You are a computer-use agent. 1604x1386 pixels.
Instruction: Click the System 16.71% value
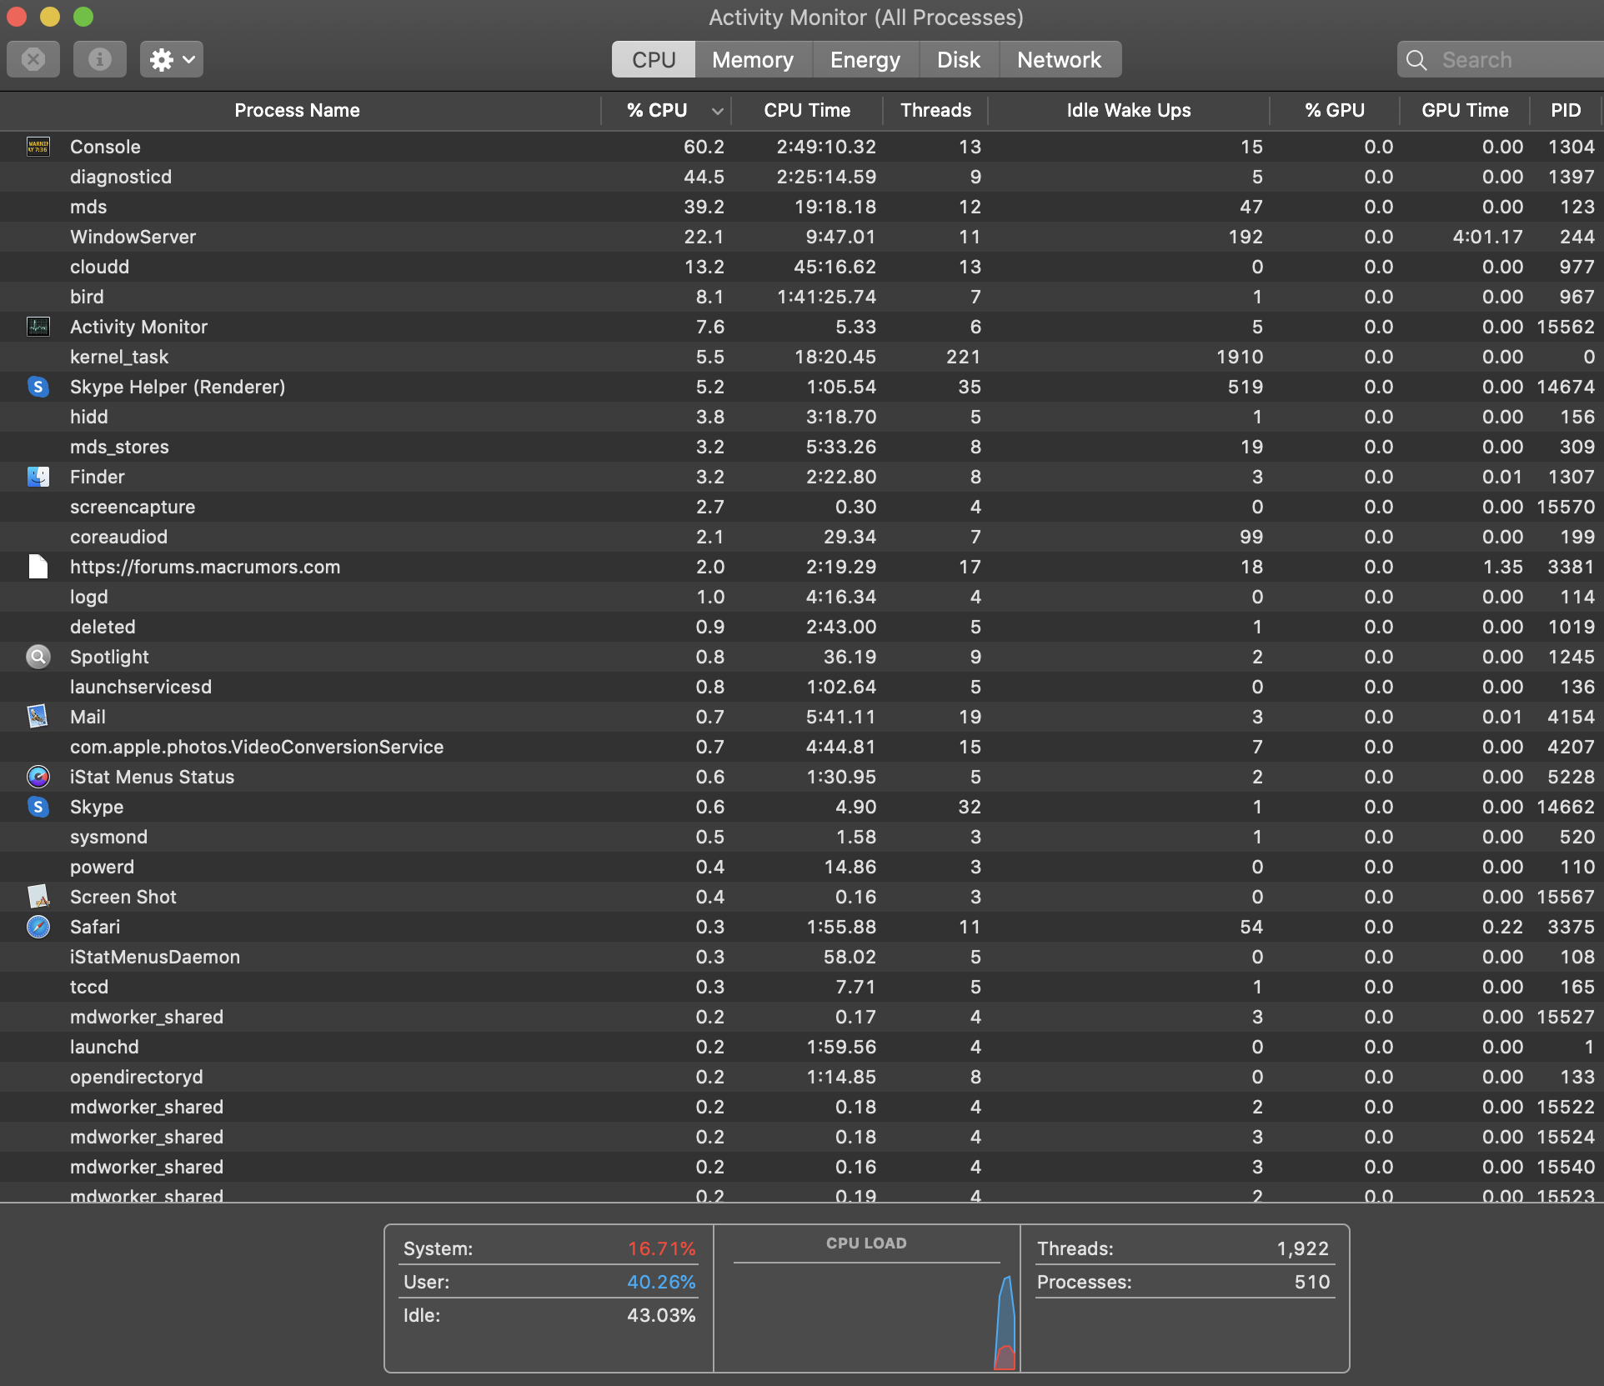pyautogui.click(x=661, y=1248)
